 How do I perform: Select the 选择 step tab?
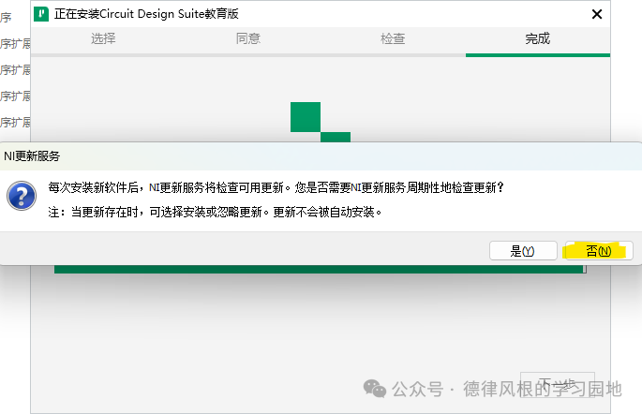click(103, 38)
